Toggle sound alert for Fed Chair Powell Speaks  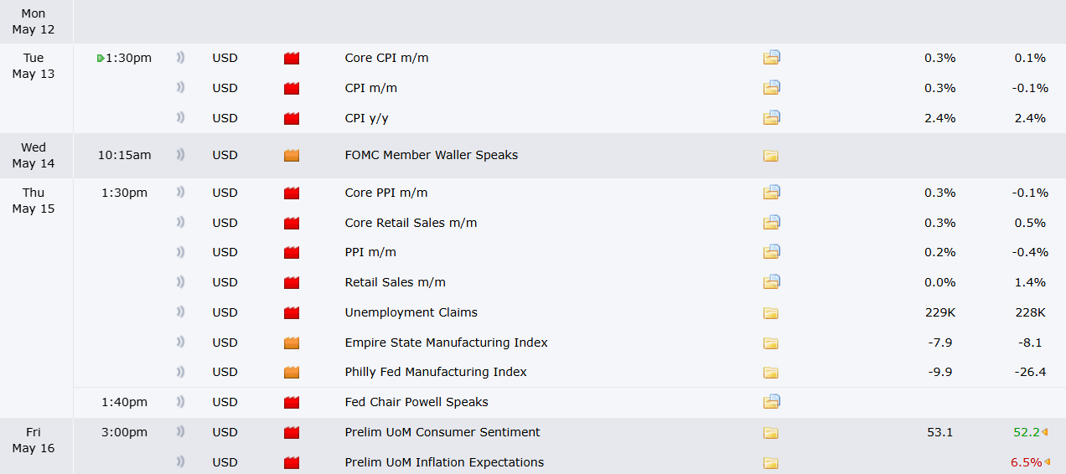click(x=180, y=402)
